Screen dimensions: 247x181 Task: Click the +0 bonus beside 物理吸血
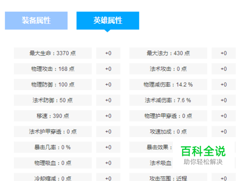tap(108, 163)
